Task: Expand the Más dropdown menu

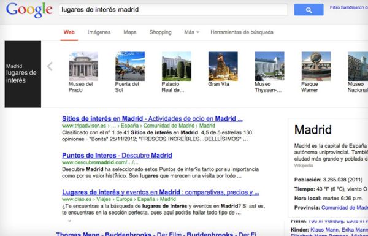Action: point(191,32)
